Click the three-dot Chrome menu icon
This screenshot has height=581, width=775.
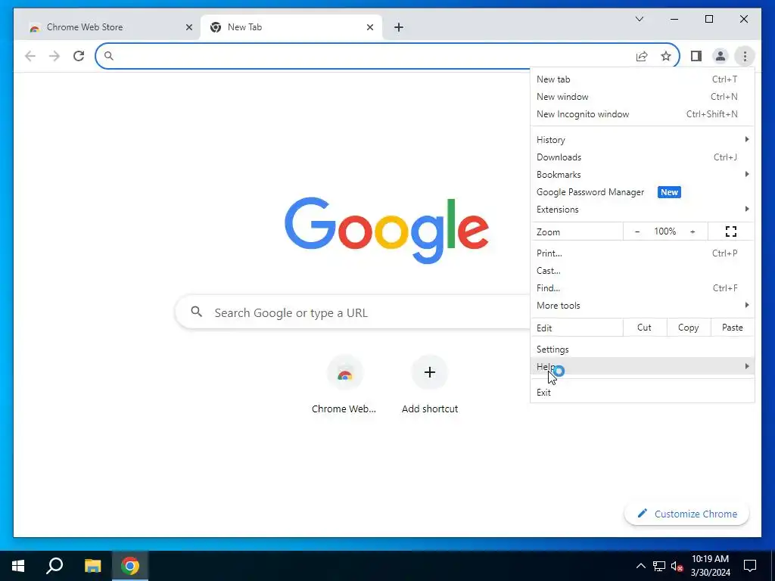click(x=745, y=56)
